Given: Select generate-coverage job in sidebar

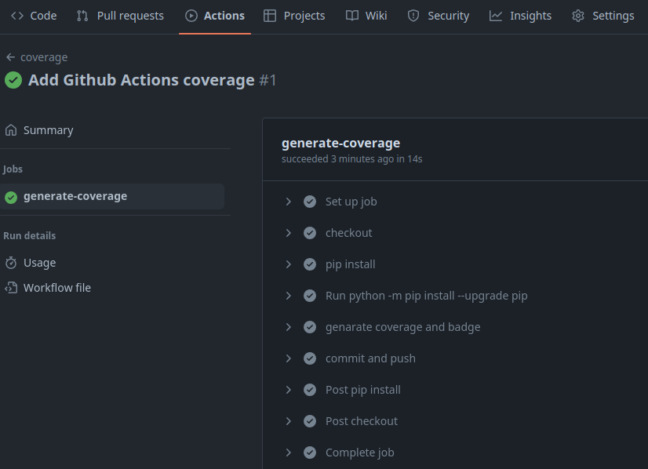Looking at the screenshot, I should coord(75,196).
